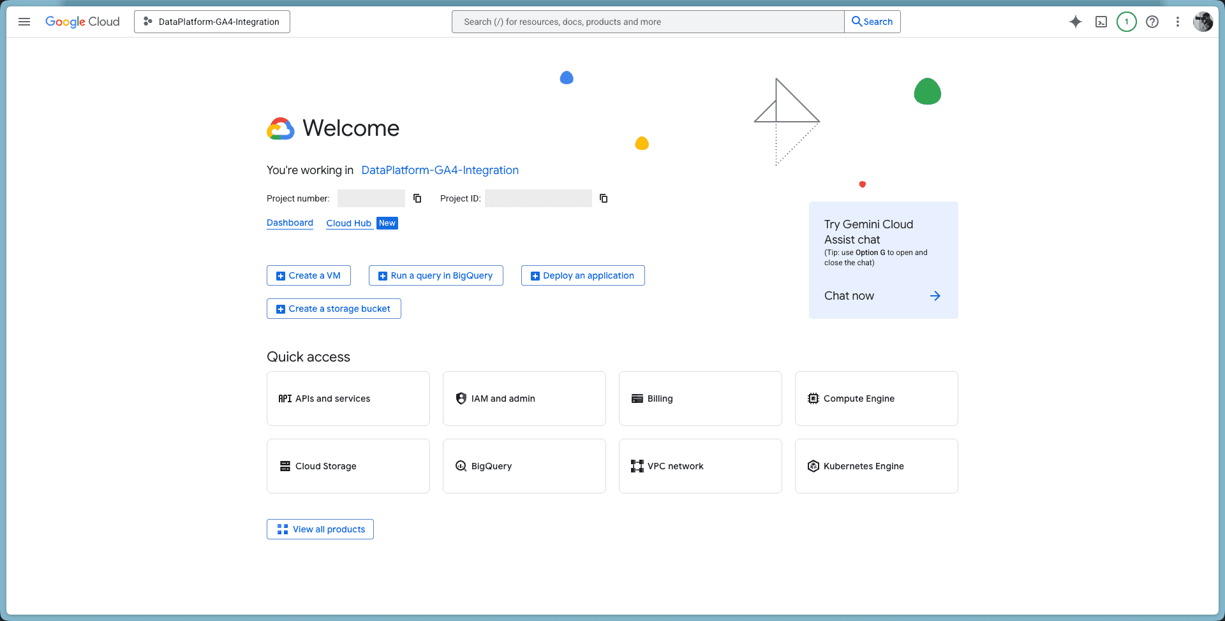
Task: Click the Billing credit card icon
Action: click(x=637, y=398)
